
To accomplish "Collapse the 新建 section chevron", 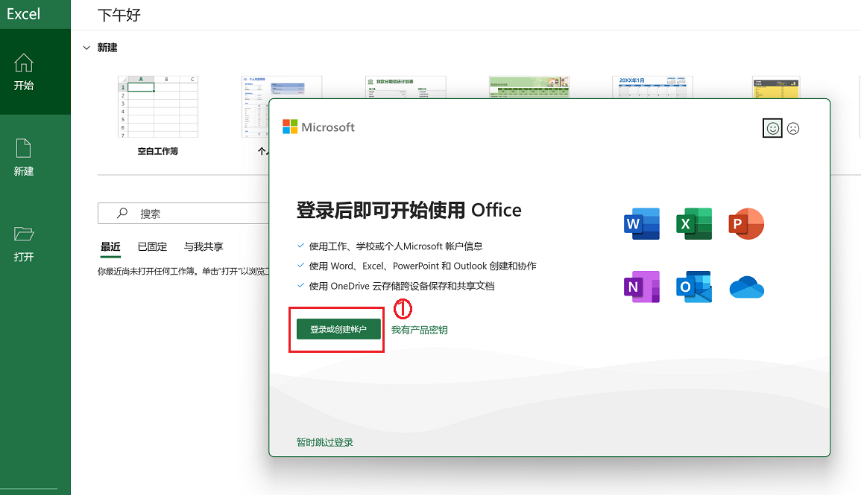I will [x=86, y=48].
